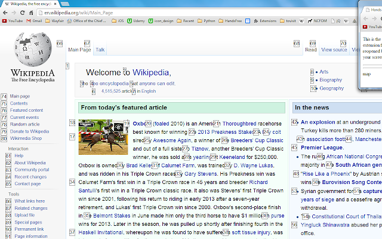
Task: Open the Thoroughbred link
Action: tap(239, 124)
